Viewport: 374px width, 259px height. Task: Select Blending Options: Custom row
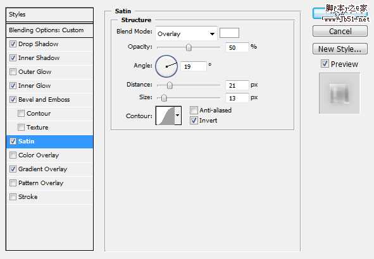coord(49,30)
